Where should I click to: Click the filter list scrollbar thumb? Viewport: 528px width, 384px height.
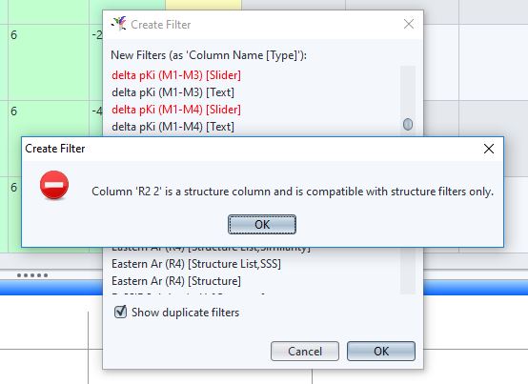click(408, 125)
